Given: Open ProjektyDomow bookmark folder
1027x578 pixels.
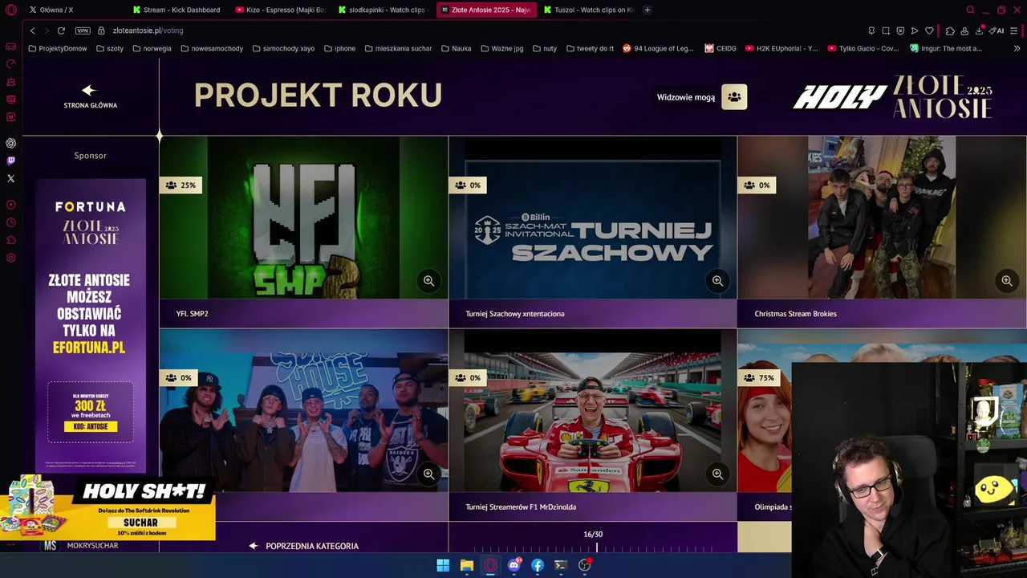Looking at the screenshot, I should coord(58,48).
